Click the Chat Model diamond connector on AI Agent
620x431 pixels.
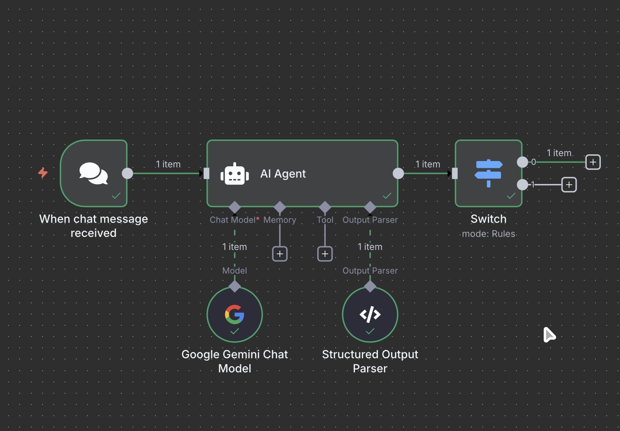tap(235, 207)
